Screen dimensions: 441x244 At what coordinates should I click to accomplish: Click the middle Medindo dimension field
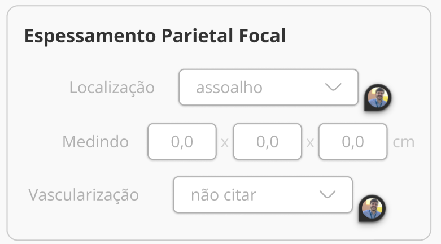[267, 142]
